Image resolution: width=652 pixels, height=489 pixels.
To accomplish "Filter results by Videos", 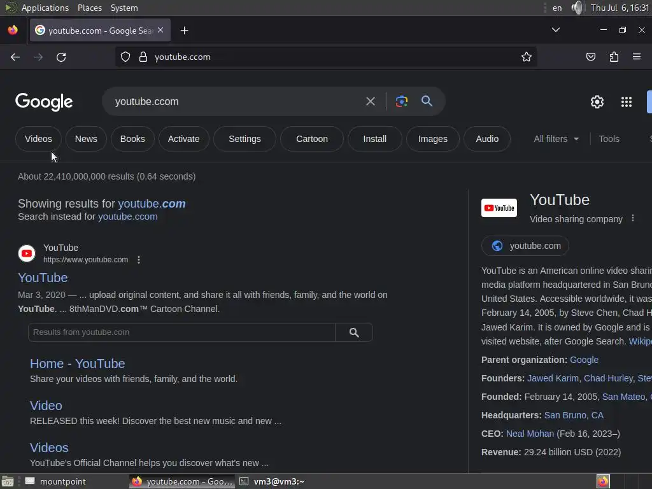I will click(38, 139).
